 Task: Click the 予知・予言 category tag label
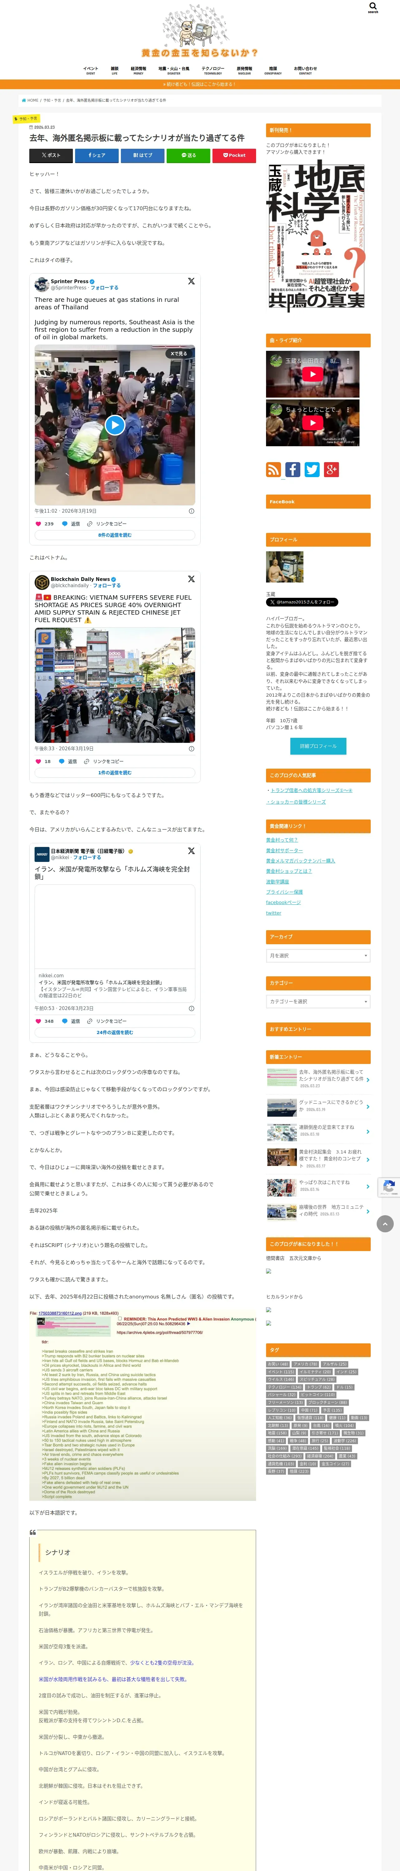[26, 118]
